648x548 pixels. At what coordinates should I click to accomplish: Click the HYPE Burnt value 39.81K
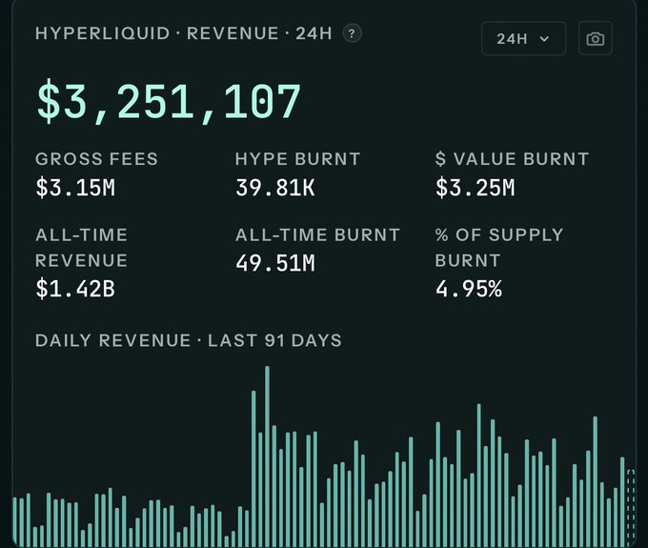pos(275,188)
